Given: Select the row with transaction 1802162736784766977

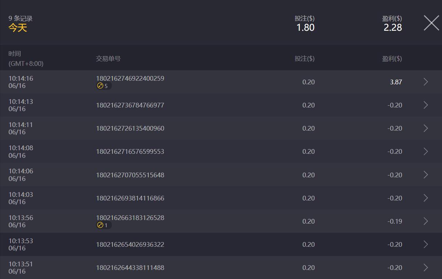Looking at the screenshot, I should click(x=130, y=105).
